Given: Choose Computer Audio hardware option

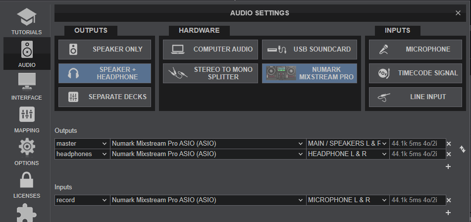Looking at the screenshot, I should 210,50.
